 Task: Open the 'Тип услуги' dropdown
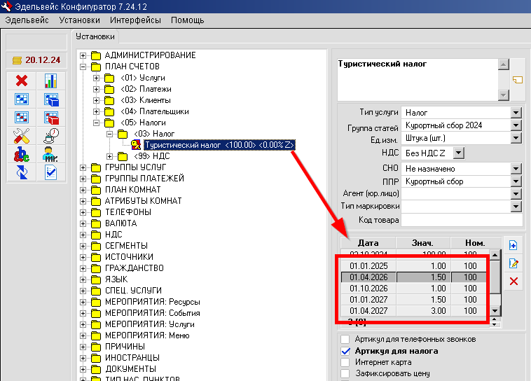[x=516, y=112]
